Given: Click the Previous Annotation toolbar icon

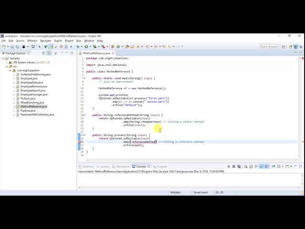Looking at the screenshot, I should (156, 47).
